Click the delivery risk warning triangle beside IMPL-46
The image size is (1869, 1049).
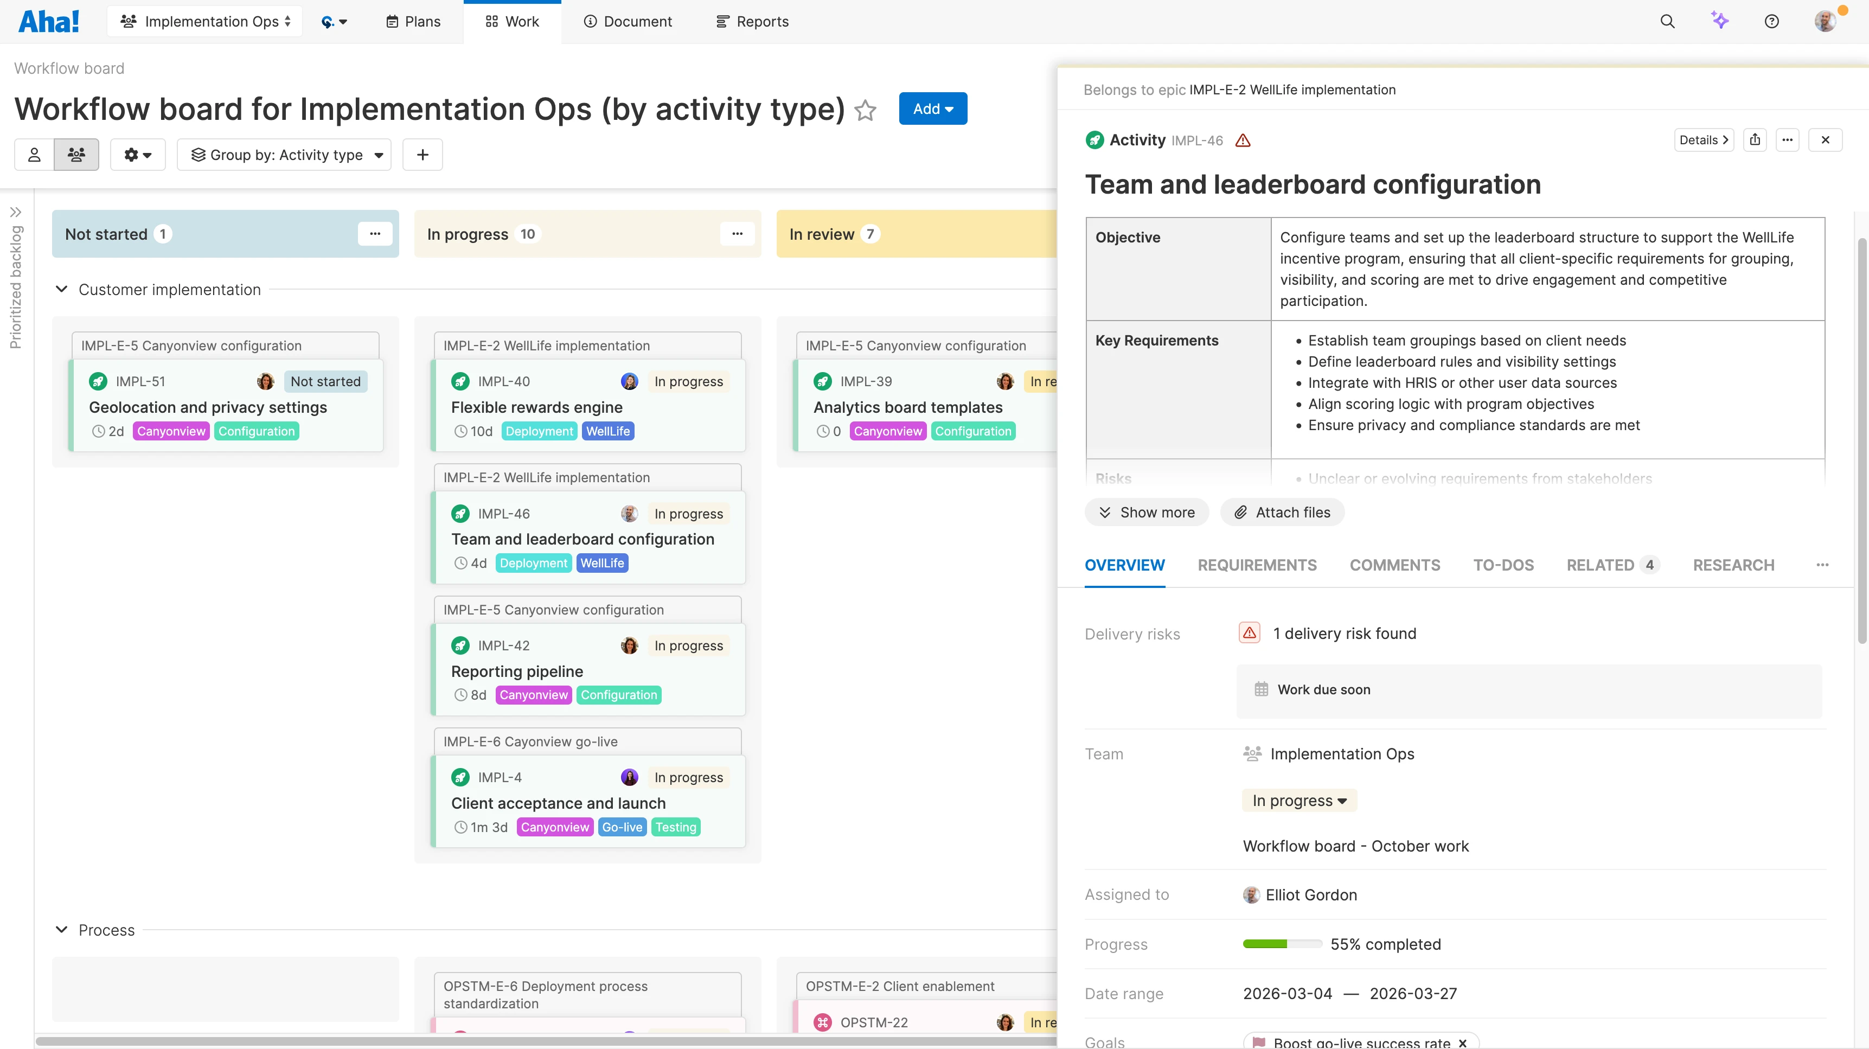pos(1244,140)
